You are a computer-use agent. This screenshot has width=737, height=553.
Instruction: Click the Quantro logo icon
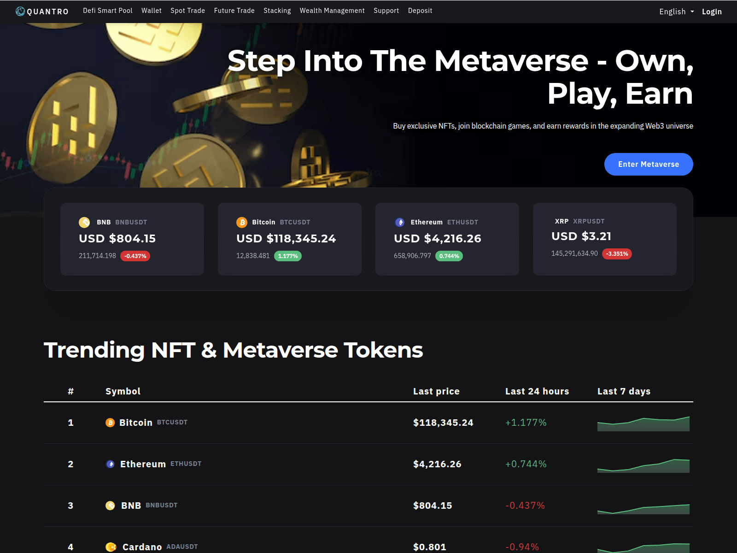20,12
